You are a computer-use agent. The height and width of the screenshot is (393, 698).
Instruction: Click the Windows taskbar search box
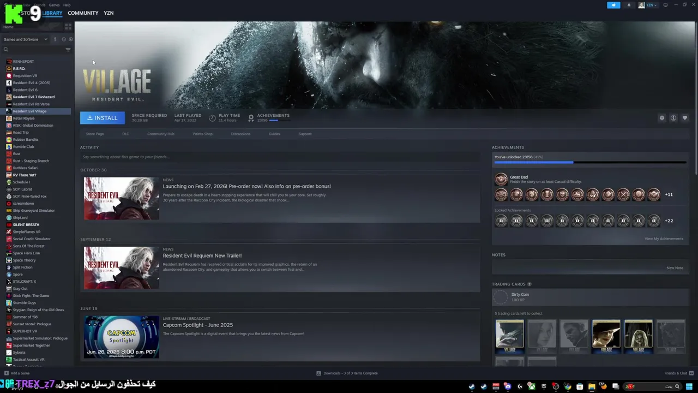click(652, 386)
